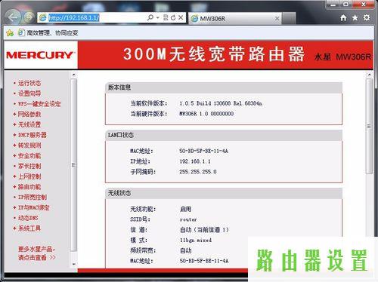The height and width of the screenshot is (282, 378).
Task: Click the SSID value router
Action: pos(188,219)
